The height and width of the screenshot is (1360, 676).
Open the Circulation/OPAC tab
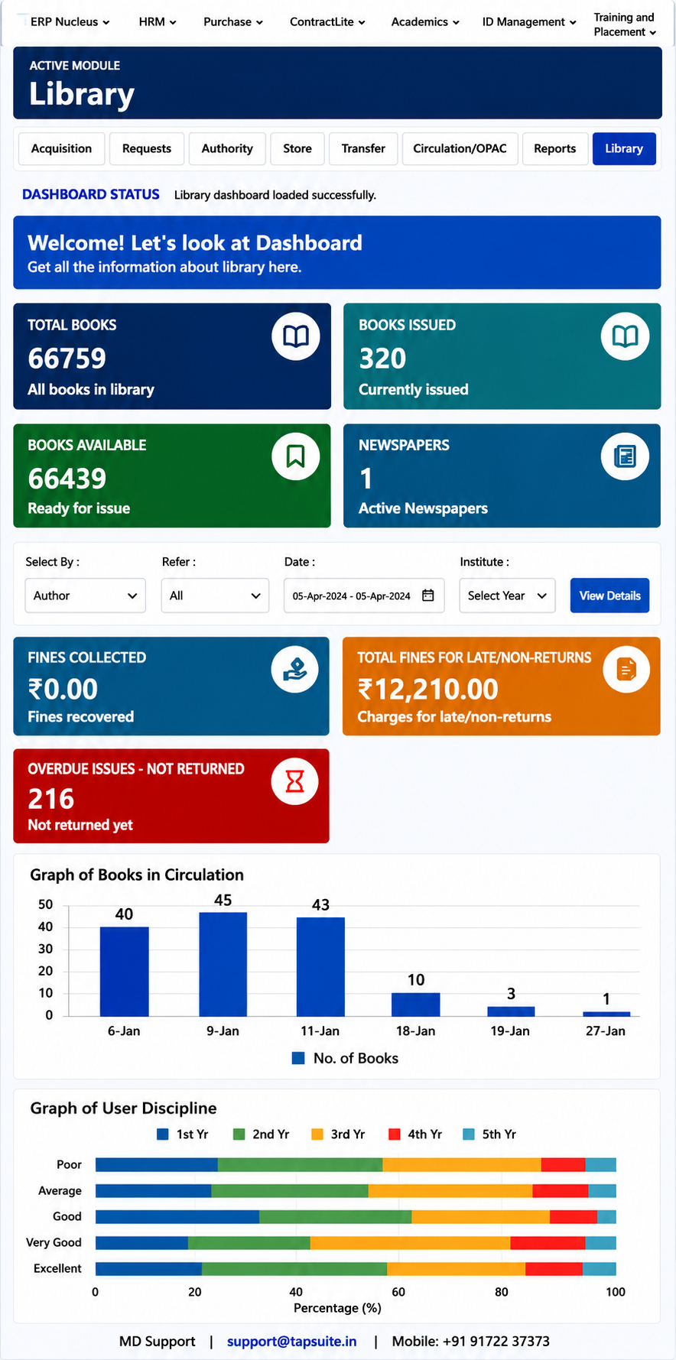point(460,149)
